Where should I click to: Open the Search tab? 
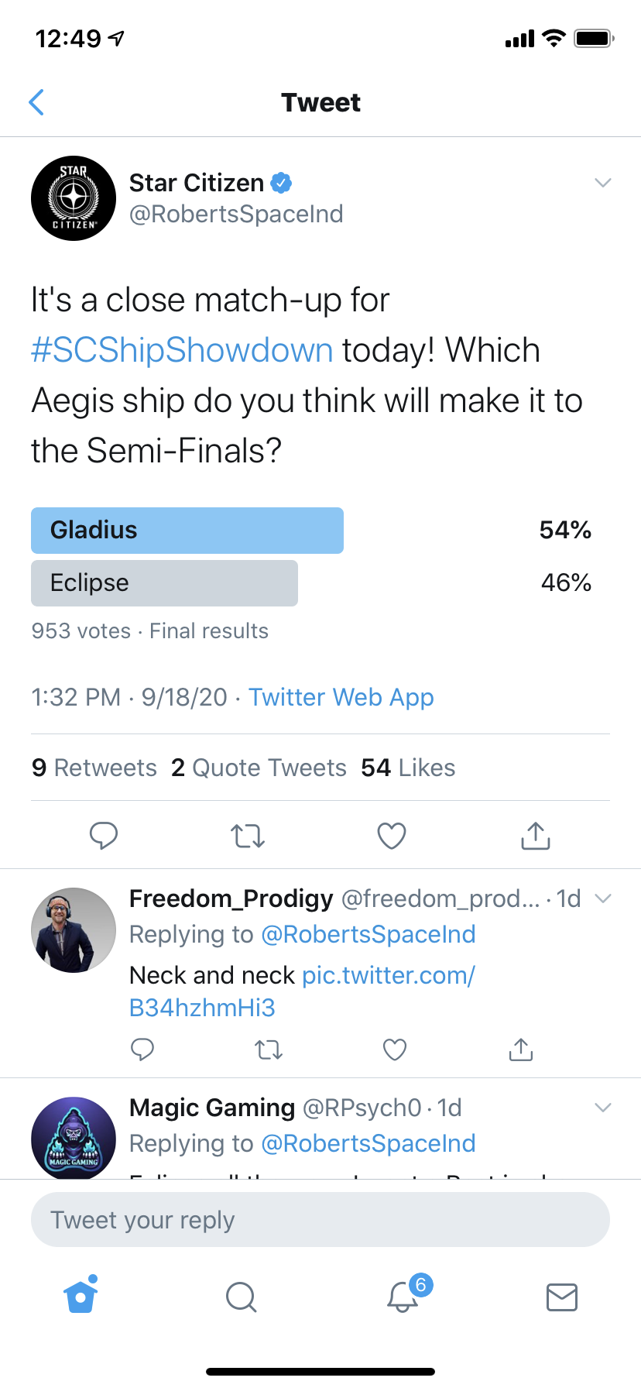(x=241, y=1296)
